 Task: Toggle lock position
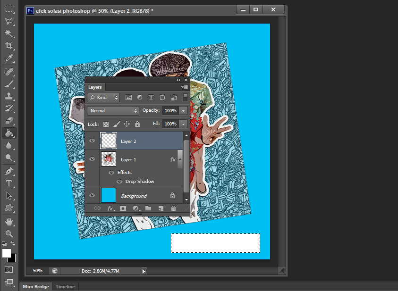[x=127, y=124]
